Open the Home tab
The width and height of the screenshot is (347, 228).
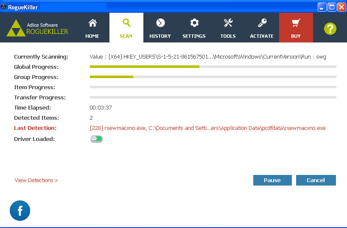pyautogui.click(x=92, y=28)
